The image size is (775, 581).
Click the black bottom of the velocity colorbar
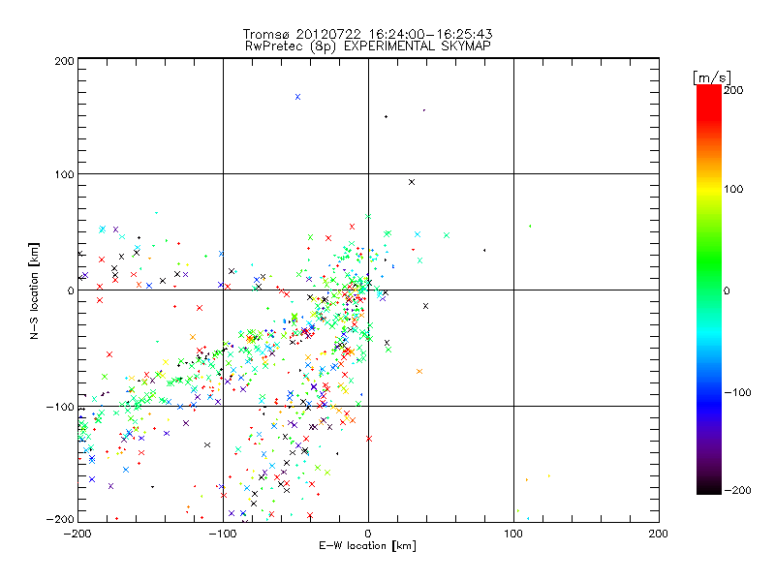[x=709, y=487]
